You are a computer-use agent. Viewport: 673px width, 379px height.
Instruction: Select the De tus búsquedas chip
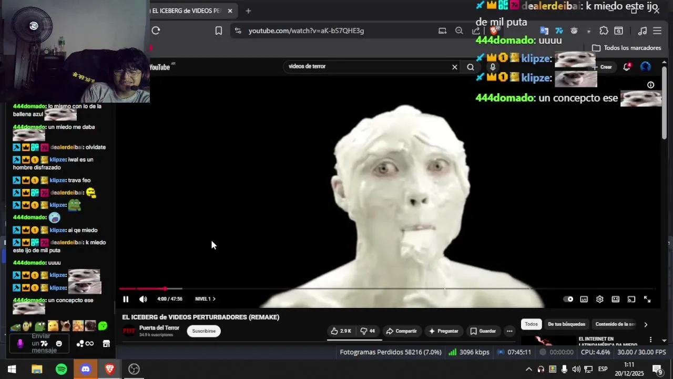tap(566, 324)
